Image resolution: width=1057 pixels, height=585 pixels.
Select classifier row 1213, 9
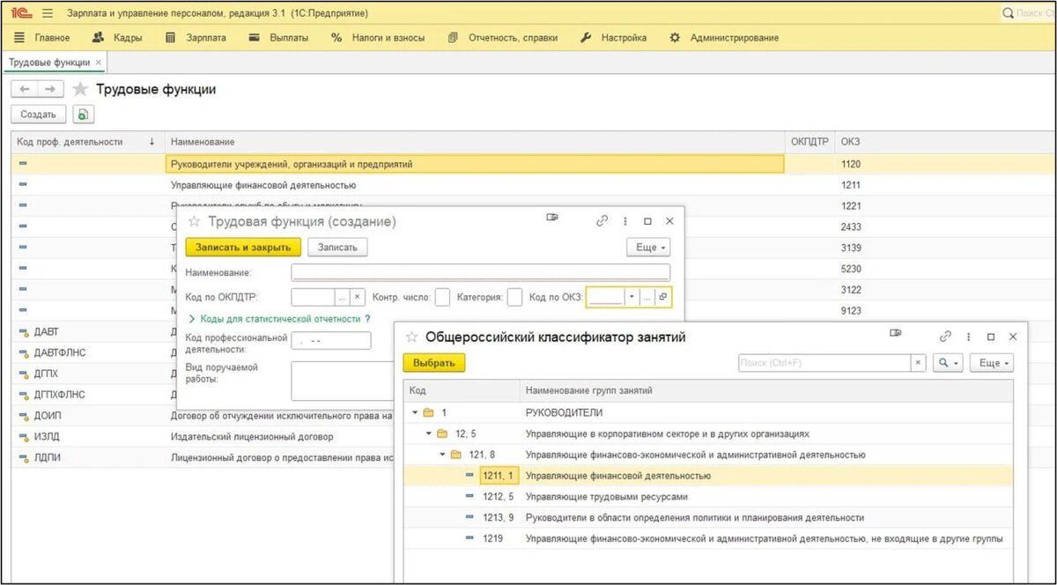(708, 518)
